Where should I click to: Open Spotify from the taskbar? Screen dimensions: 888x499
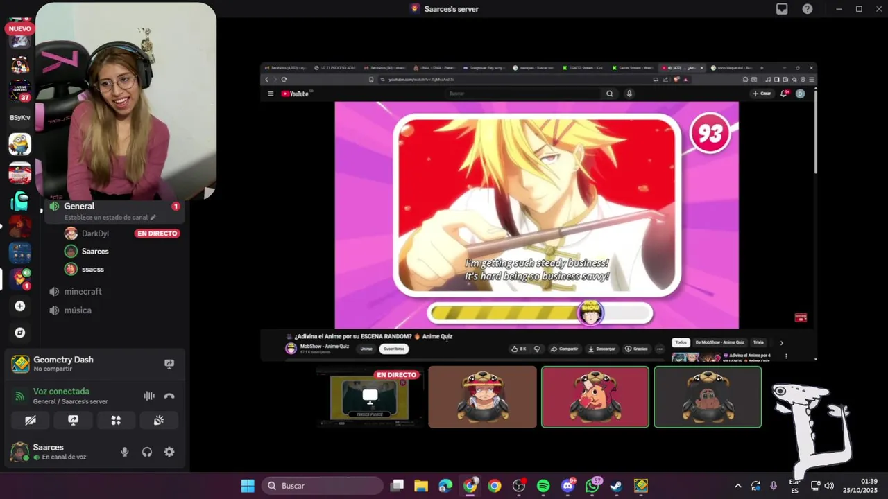tap(543, 486)
